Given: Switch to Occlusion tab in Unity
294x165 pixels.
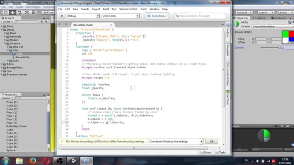Looking at the screenshot, I should 279,18.
